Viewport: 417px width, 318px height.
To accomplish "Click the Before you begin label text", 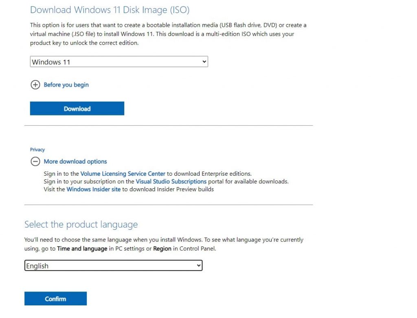I will pos(66,85).
